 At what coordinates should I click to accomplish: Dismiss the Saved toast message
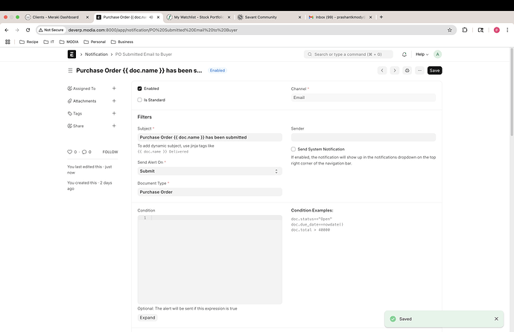pos(496,319)
